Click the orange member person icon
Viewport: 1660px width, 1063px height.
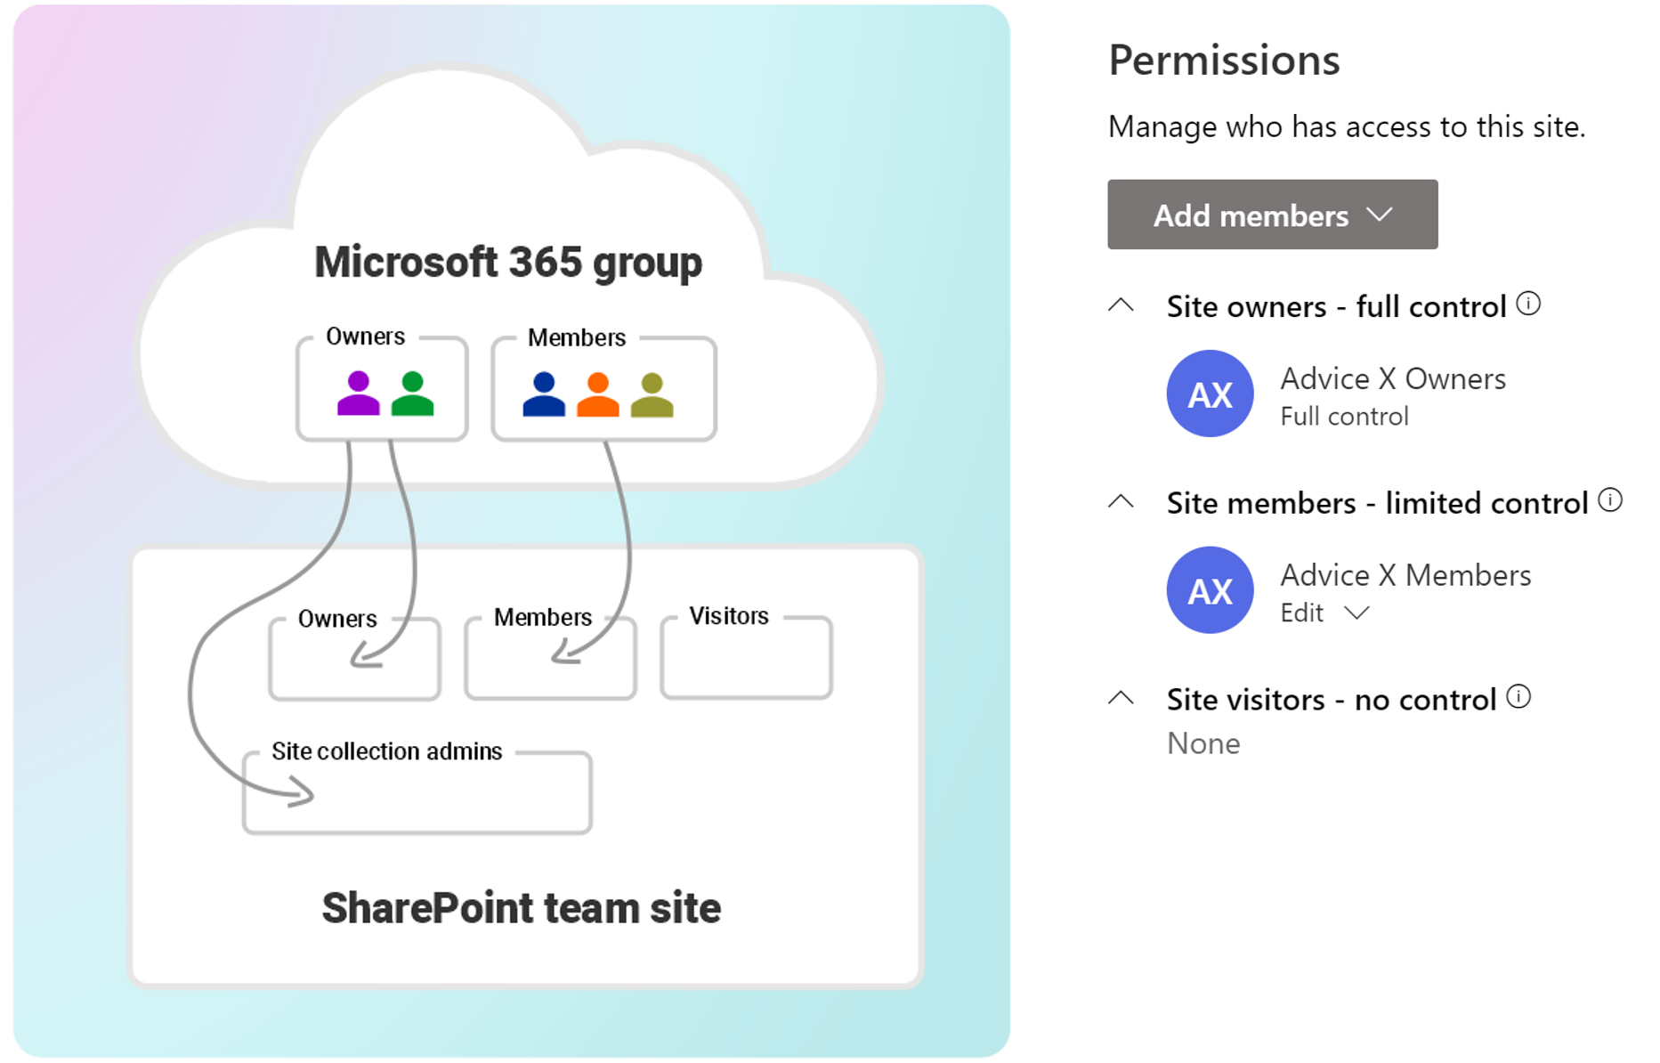(598, 394)
